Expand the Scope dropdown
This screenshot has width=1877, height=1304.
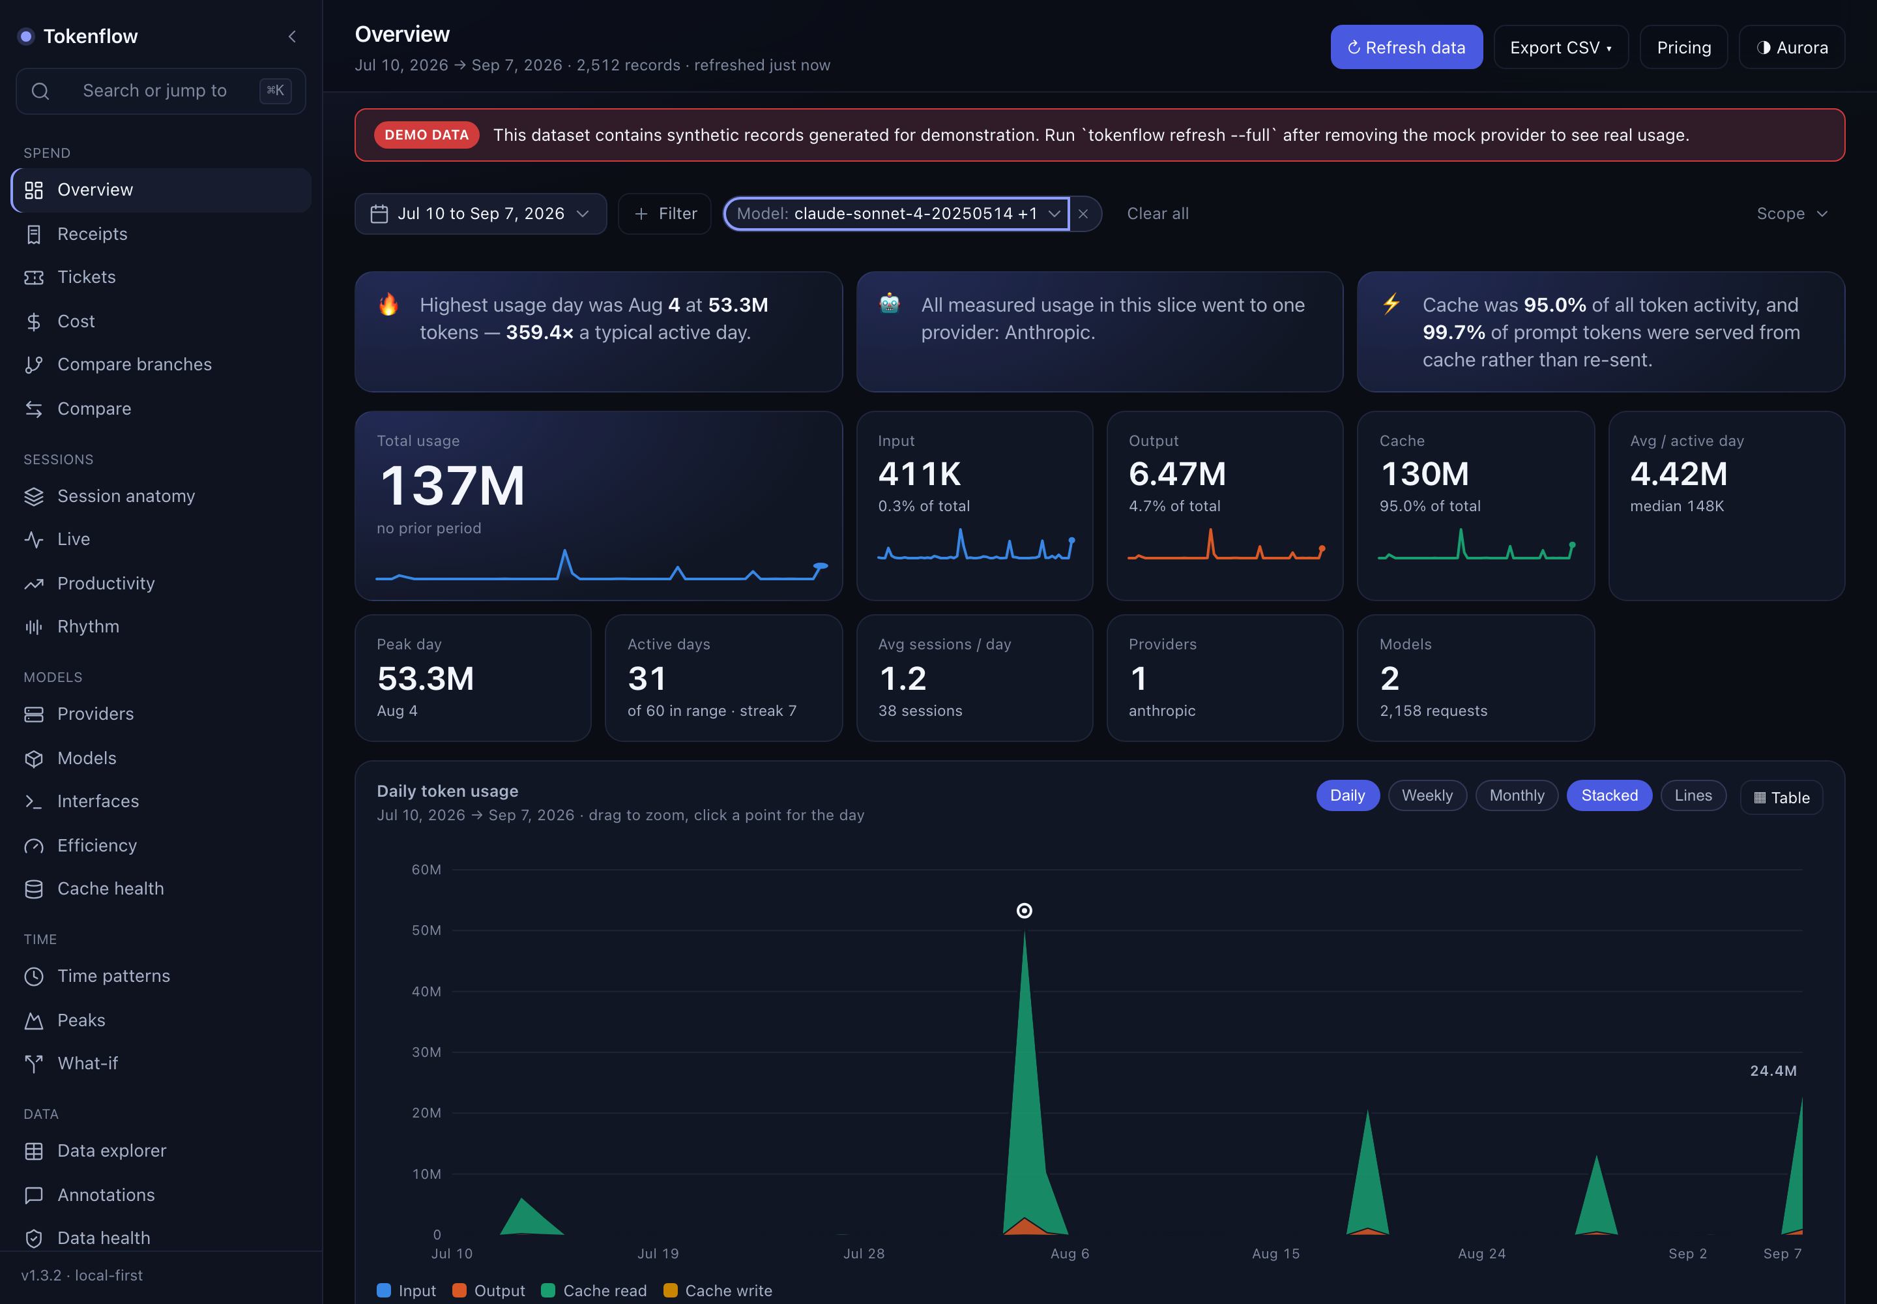(x=1792, y=214)
